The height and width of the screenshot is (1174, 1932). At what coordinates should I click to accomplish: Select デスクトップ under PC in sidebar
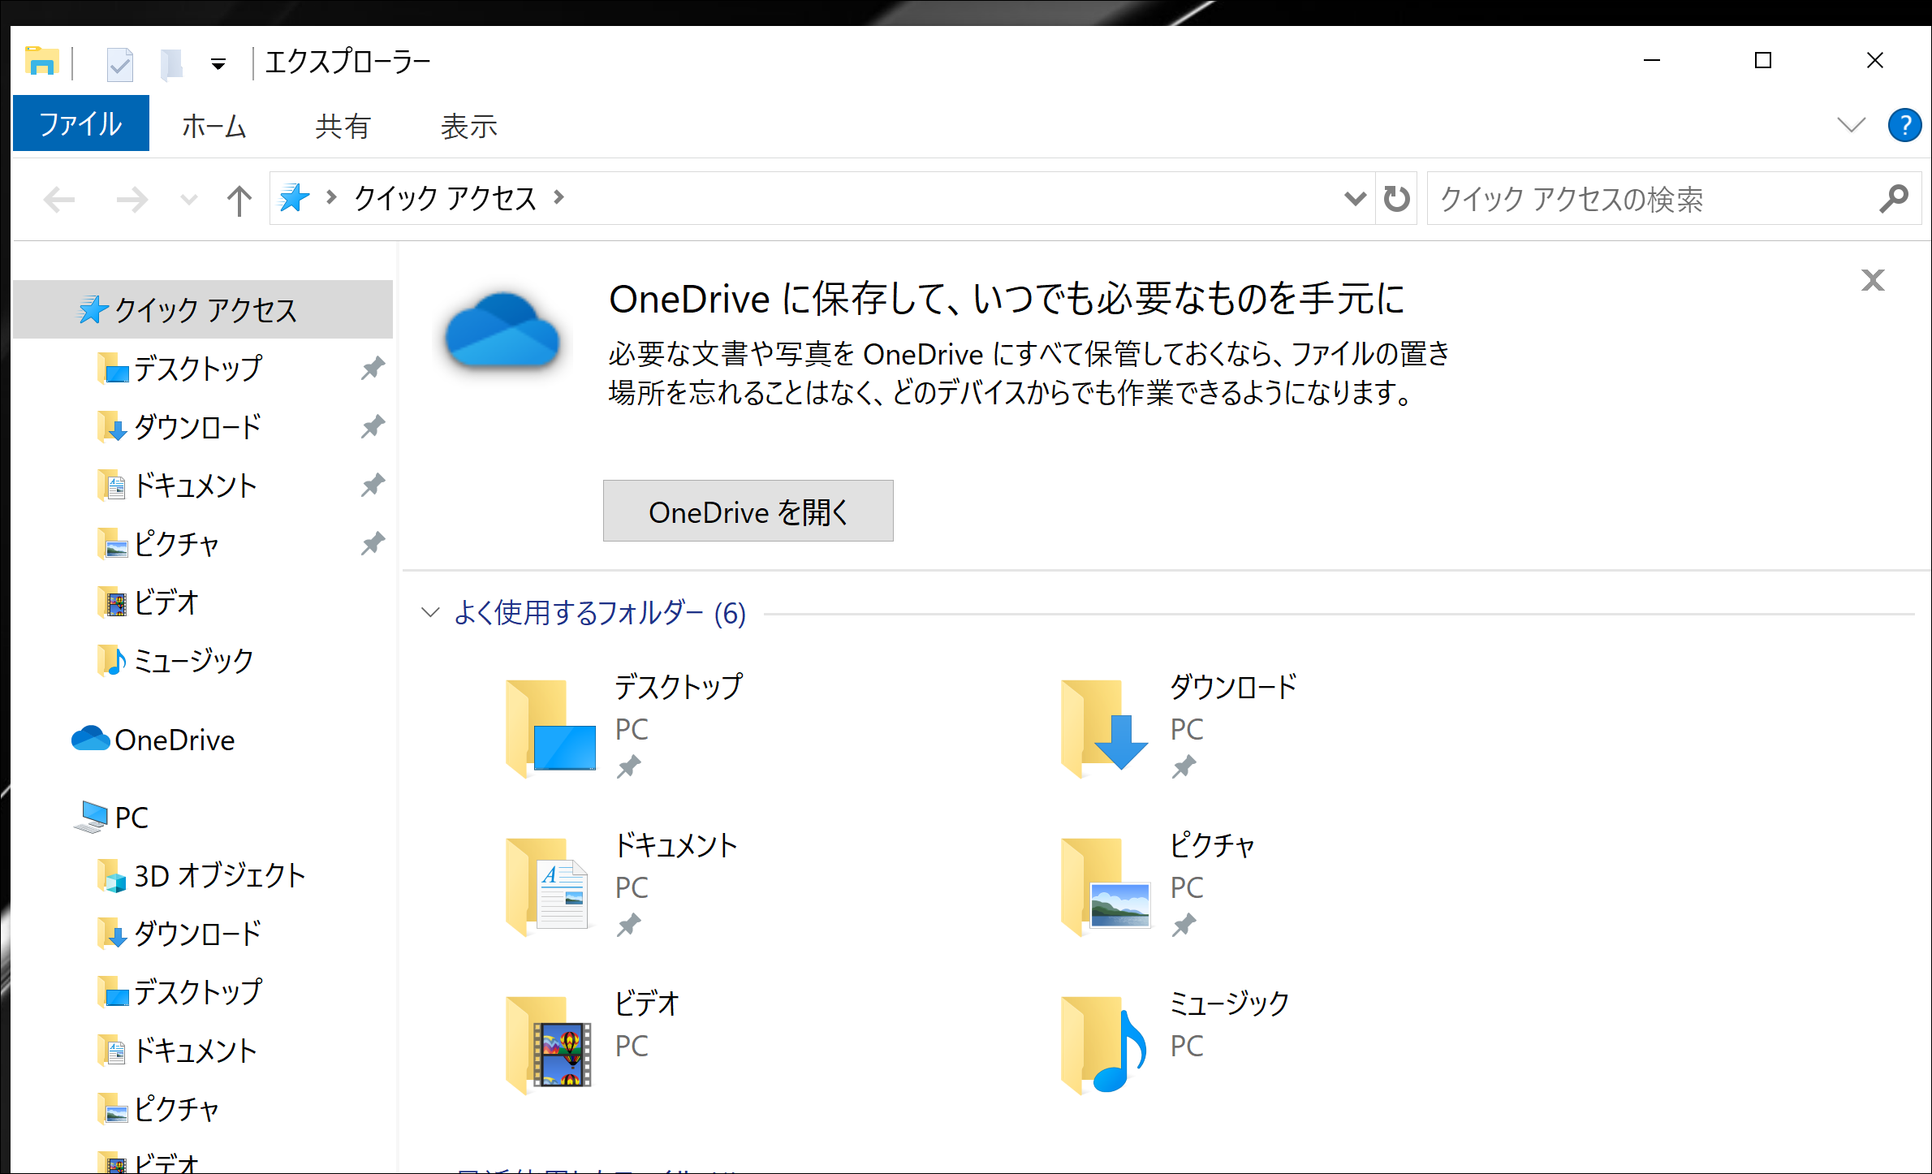pyautogui.click(x=197, y=992)
